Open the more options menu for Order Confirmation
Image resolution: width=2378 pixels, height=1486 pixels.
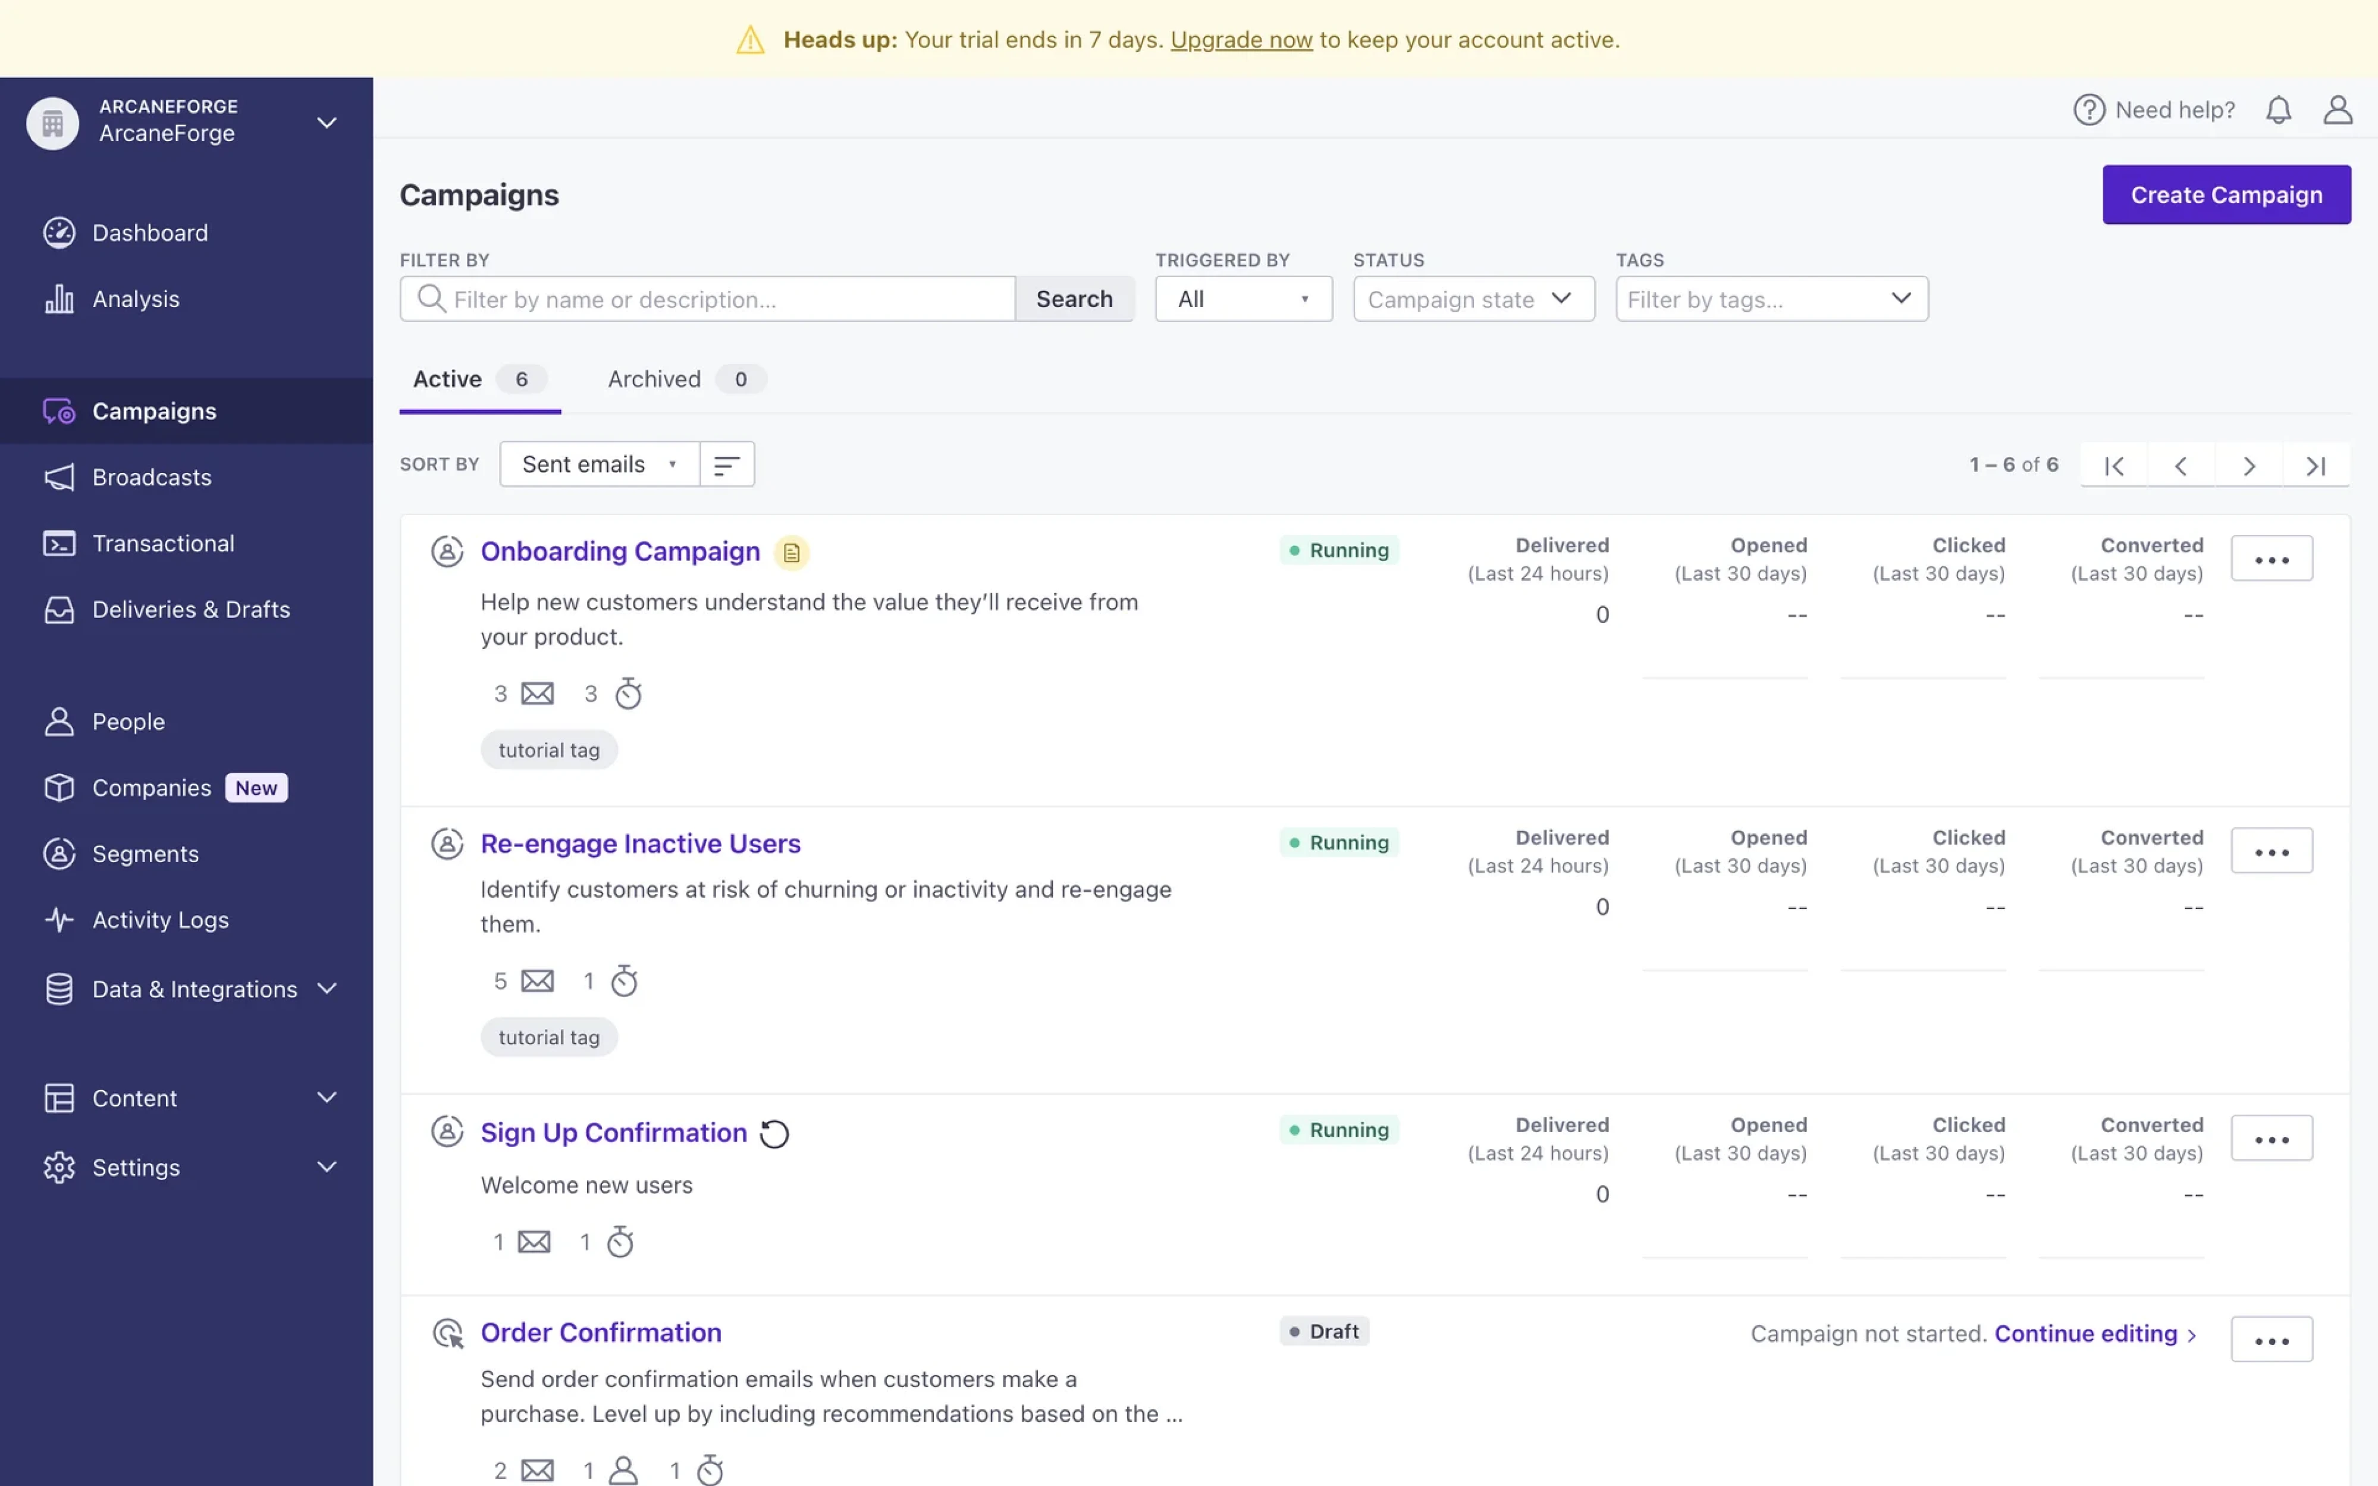2271,1340
